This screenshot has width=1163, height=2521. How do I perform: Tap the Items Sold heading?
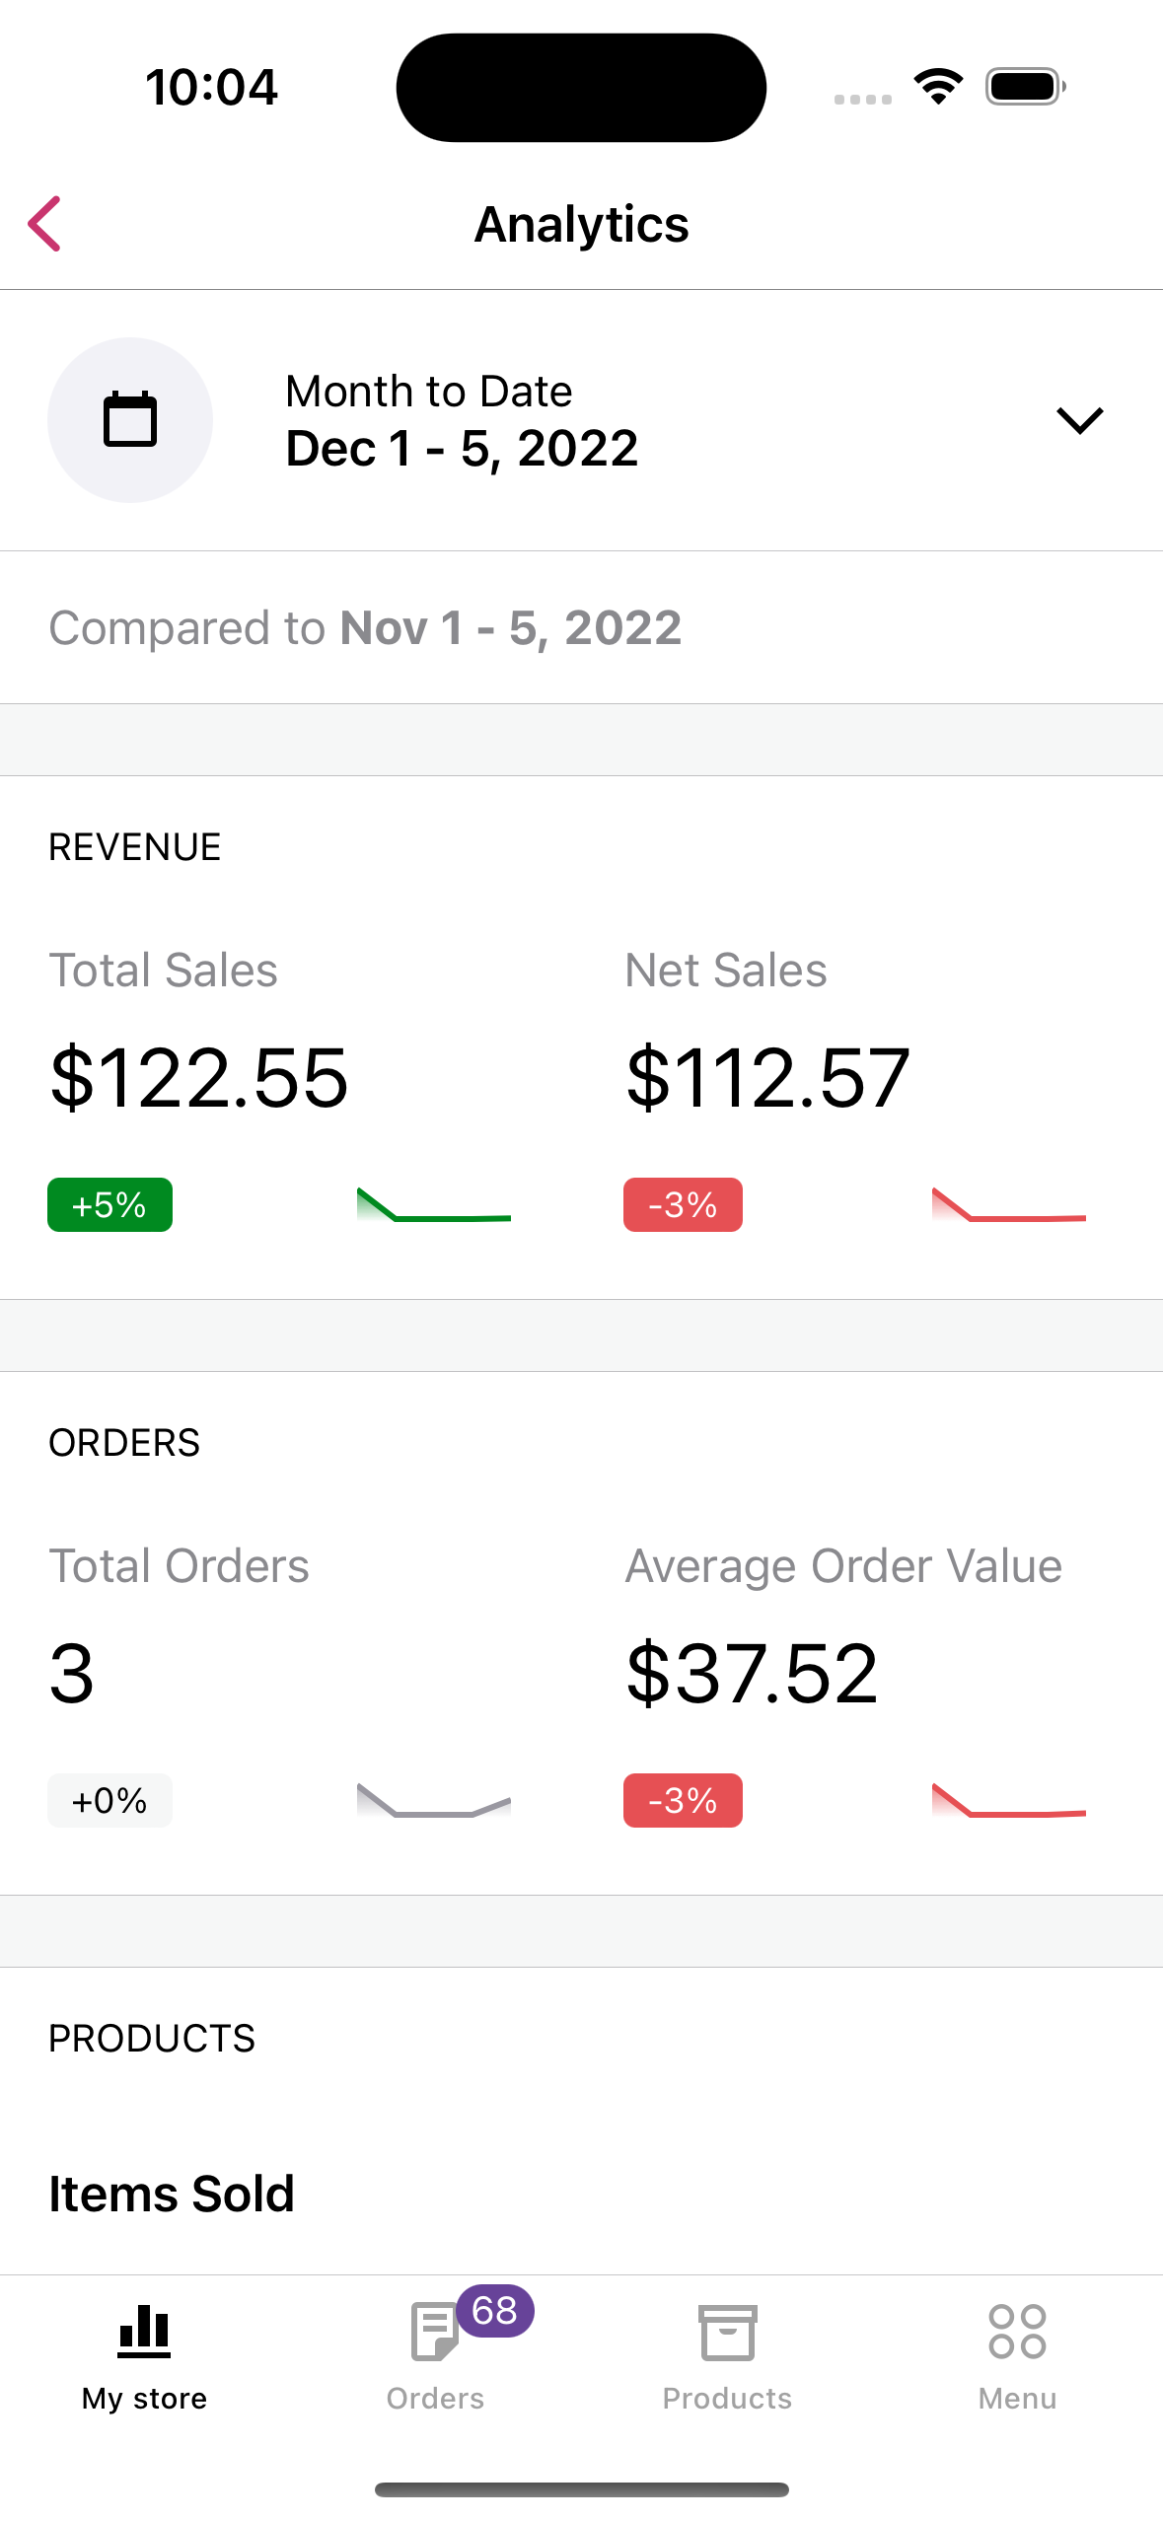pyautogui.click(x=172, y=2195)
